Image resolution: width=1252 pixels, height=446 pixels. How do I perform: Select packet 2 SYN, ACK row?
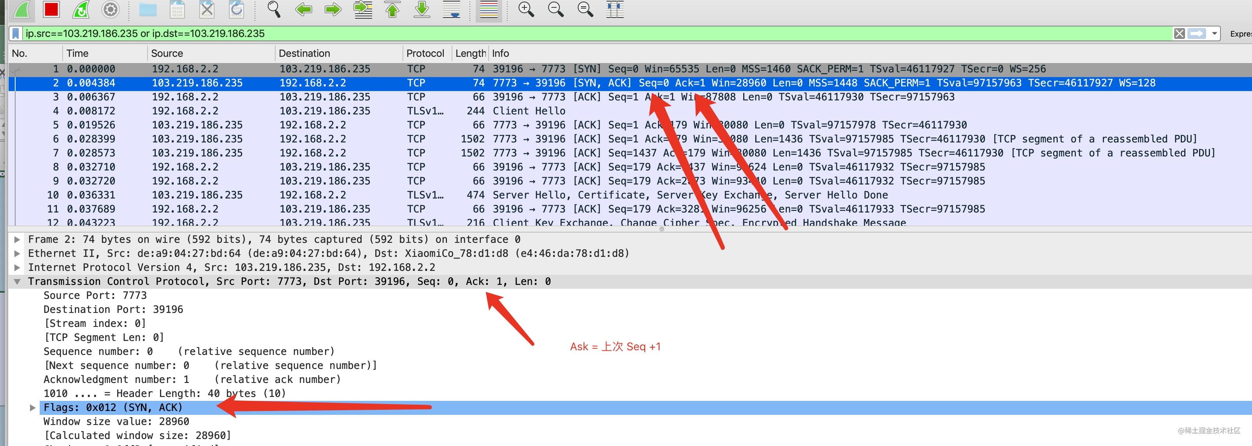point(630,83)
